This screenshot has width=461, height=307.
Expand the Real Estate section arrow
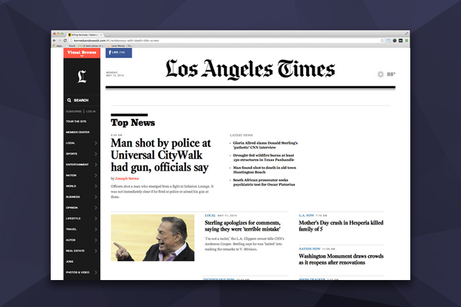click(96, 251)
